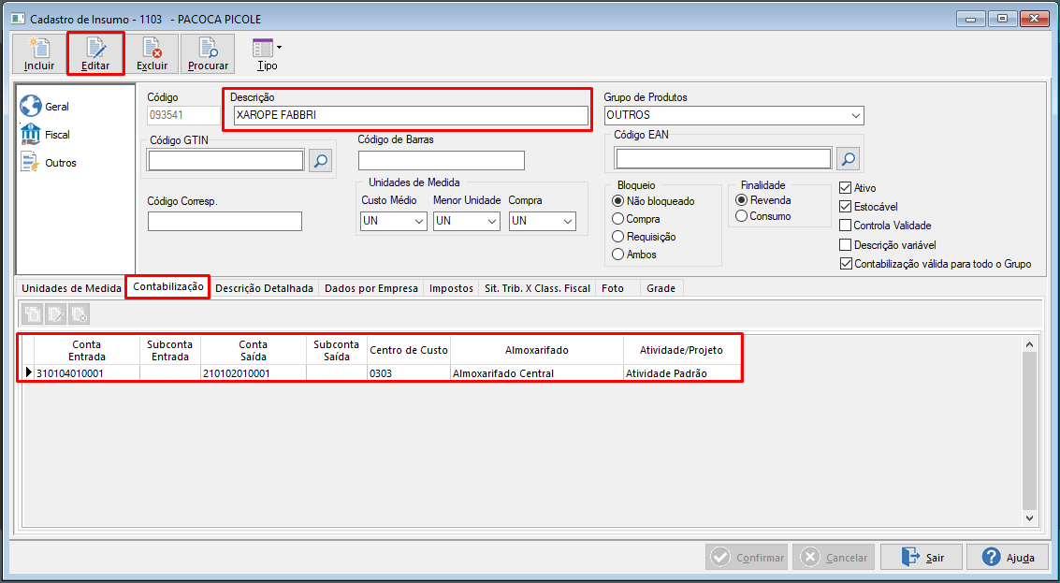Open Sit. Trib. X Class. Fiscal tab
The height and width of the screenshot is (583, 1060).
tap(537, 288)
